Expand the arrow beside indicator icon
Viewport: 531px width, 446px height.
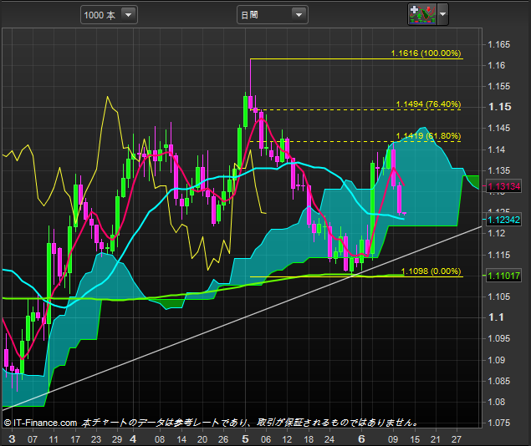442,14
